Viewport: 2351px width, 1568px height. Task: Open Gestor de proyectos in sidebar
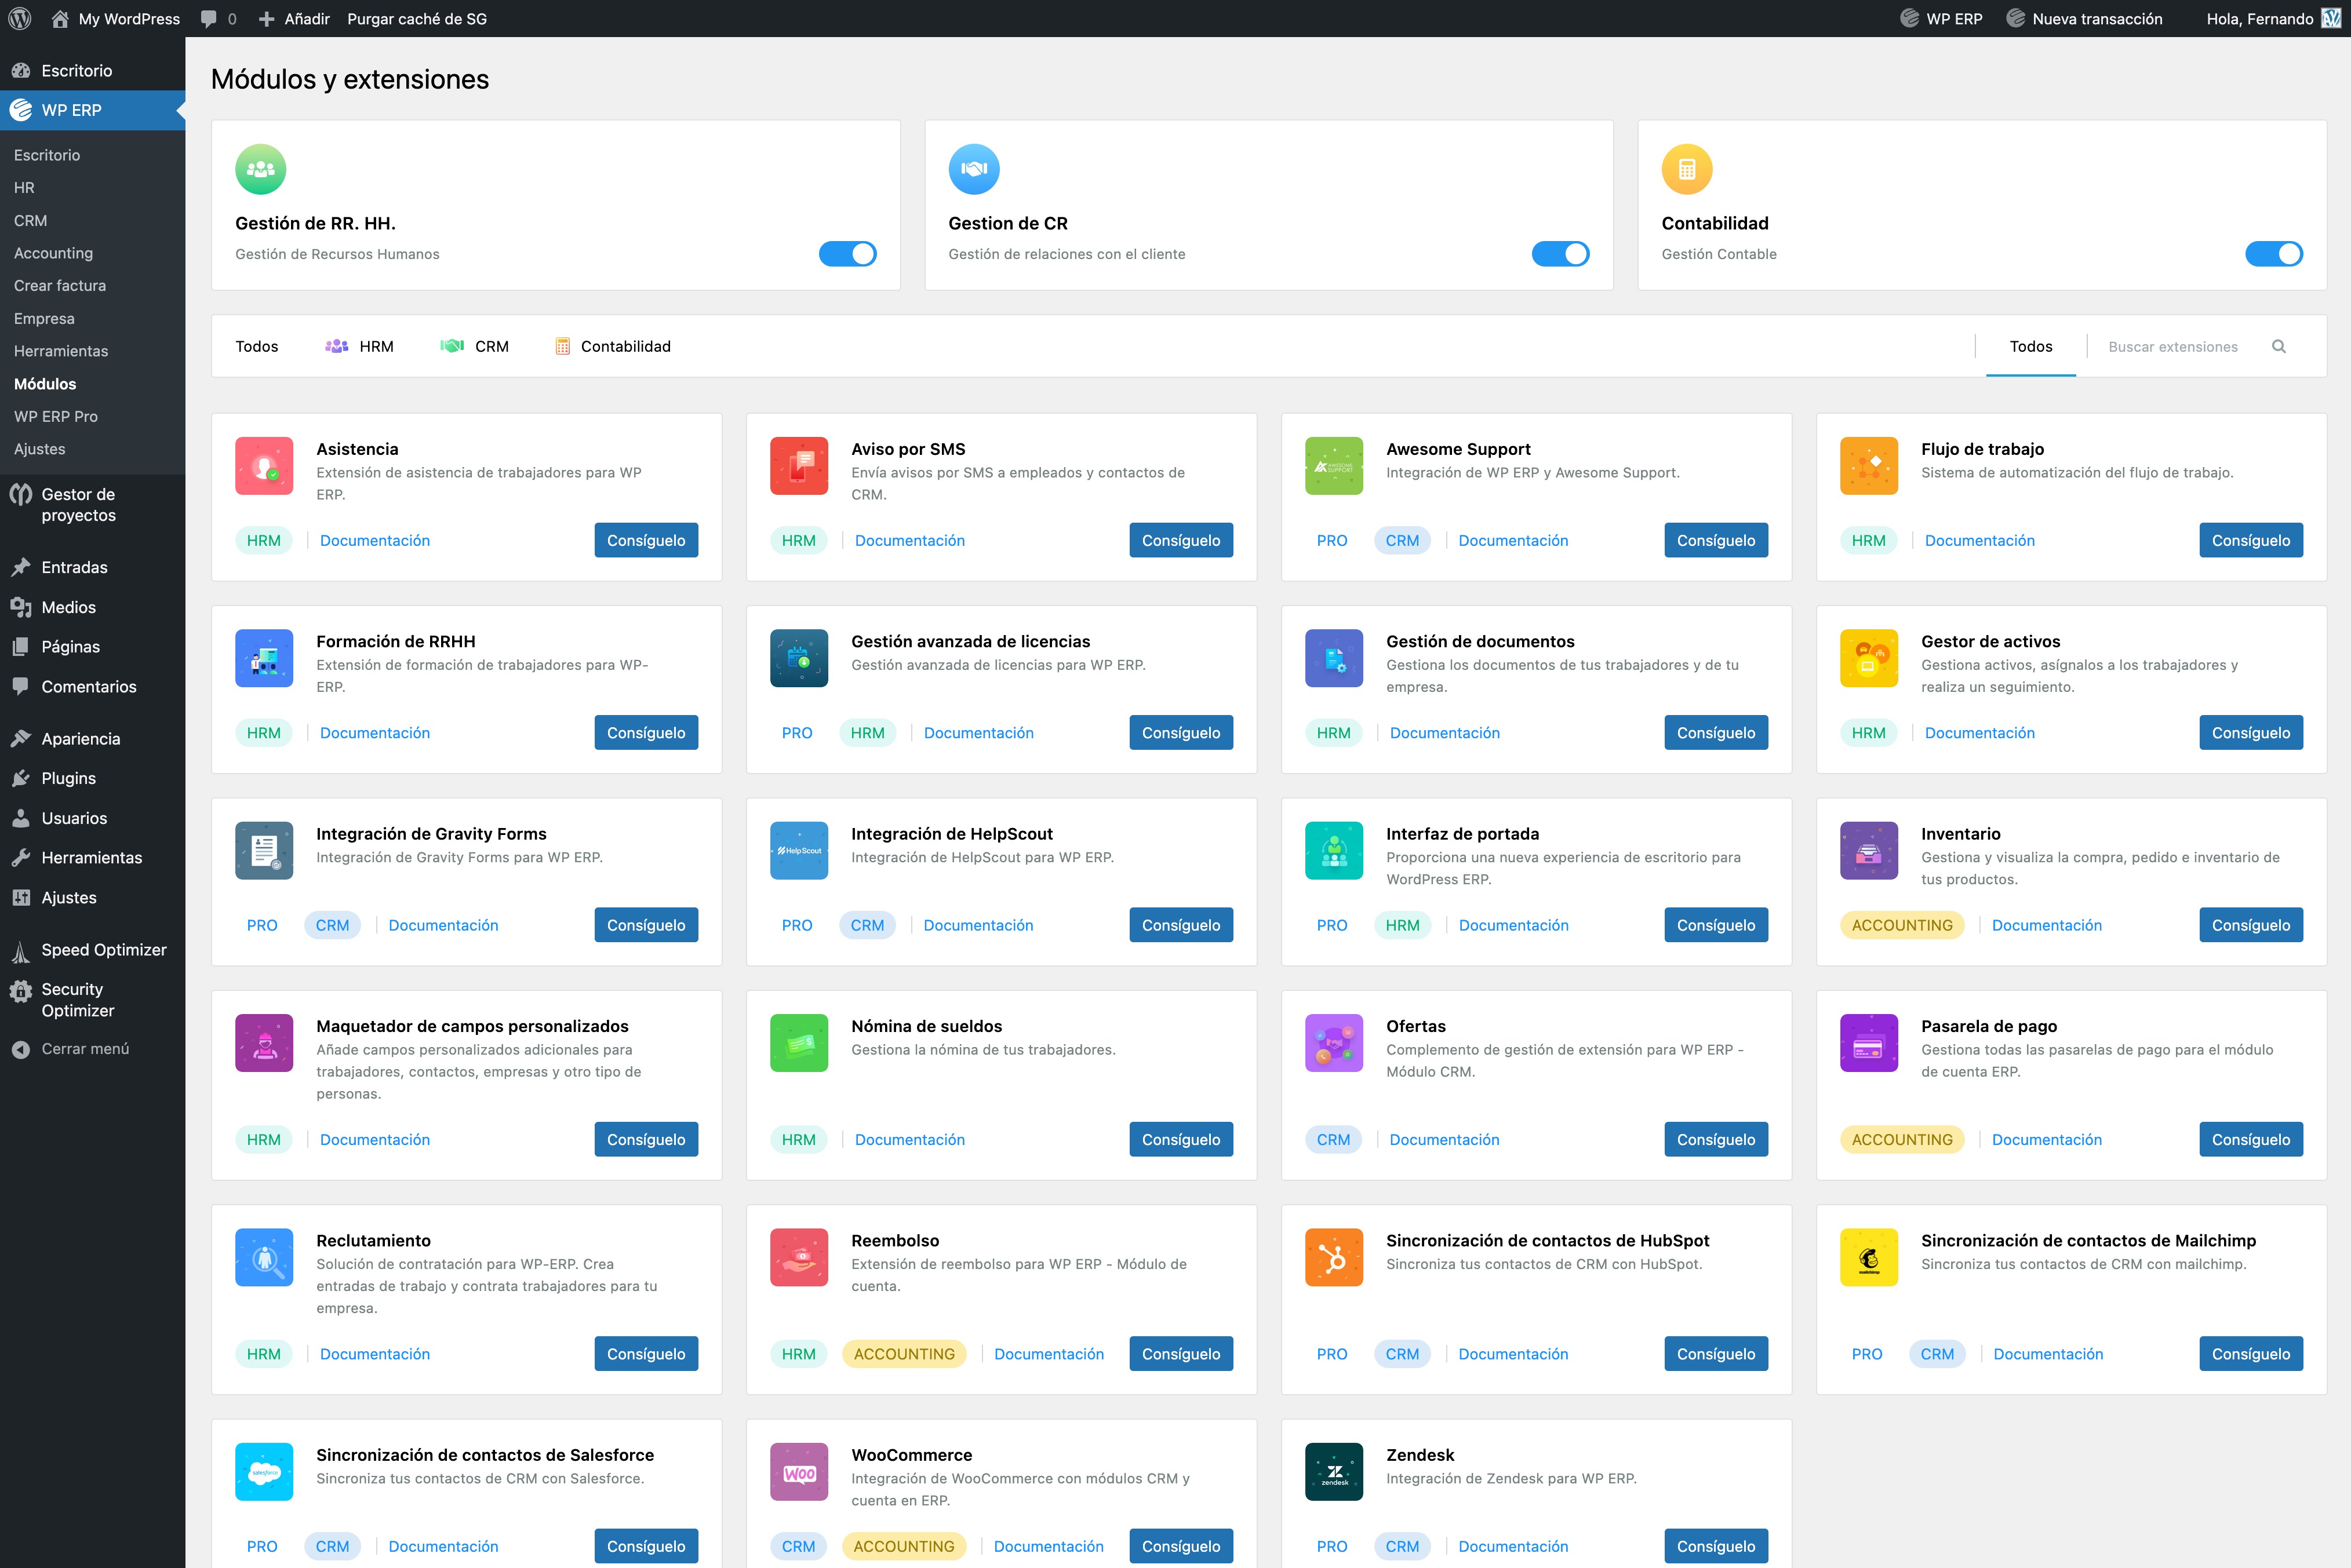(78, 505)
